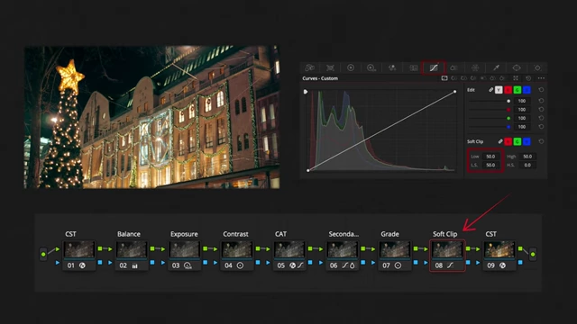The height and width of the screenshot is (324, 577).
Task: Switch to Hue vs Hue curve
Action: coord(454,78)
